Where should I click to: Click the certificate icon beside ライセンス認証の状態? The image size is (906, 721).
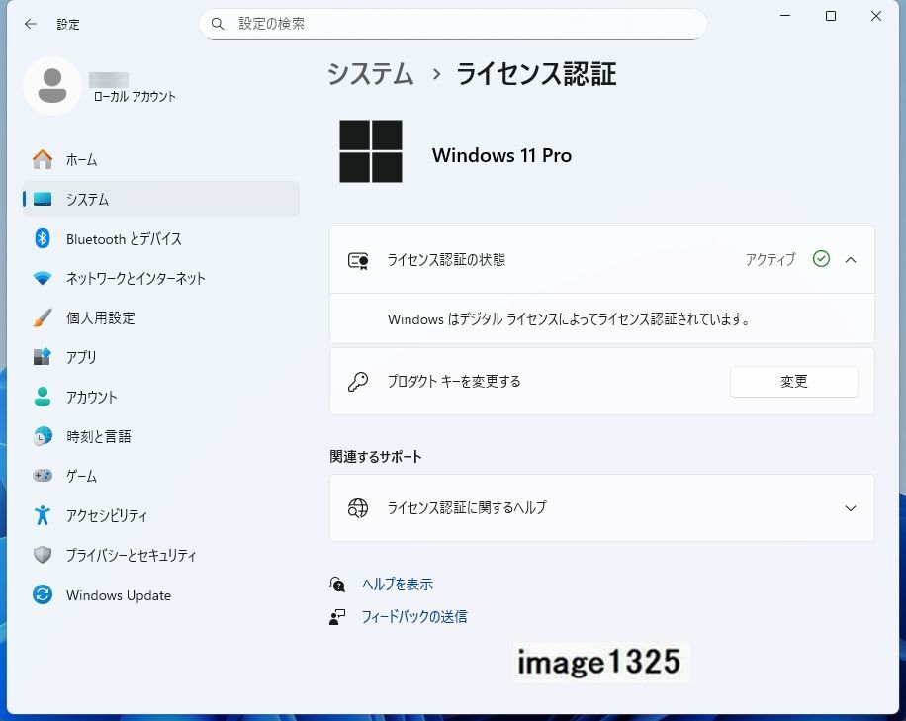click(x=358, y=260)
